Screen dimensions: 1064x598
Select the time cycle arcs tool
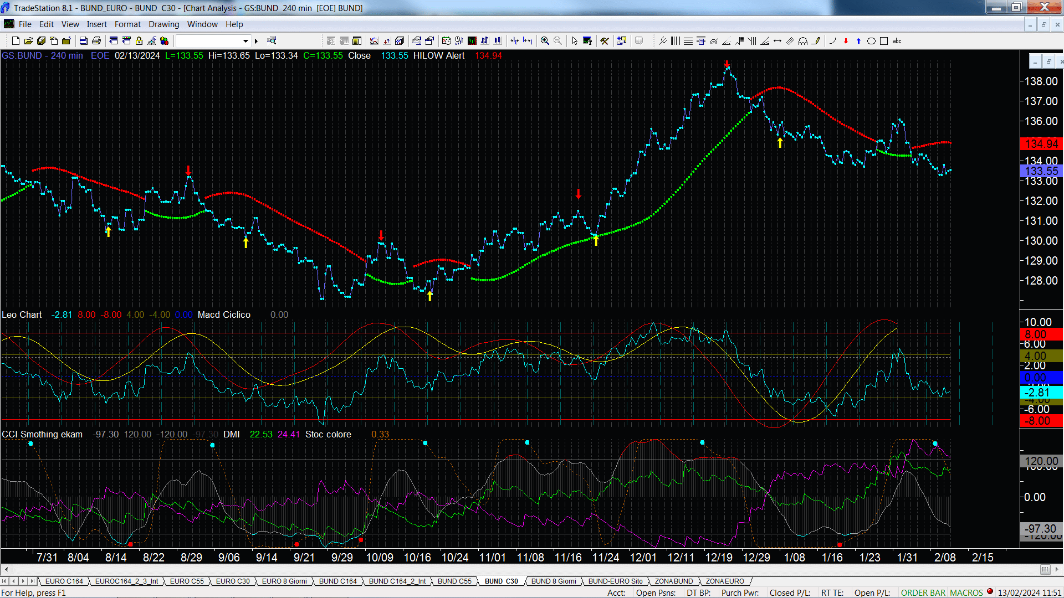803,40
